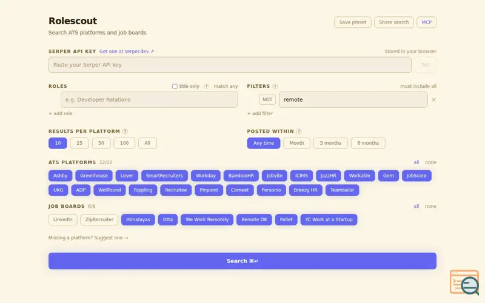The height and width of the screenshot is (303, 485).
Task: Click '+ add role' link
Action: (60, 113)
